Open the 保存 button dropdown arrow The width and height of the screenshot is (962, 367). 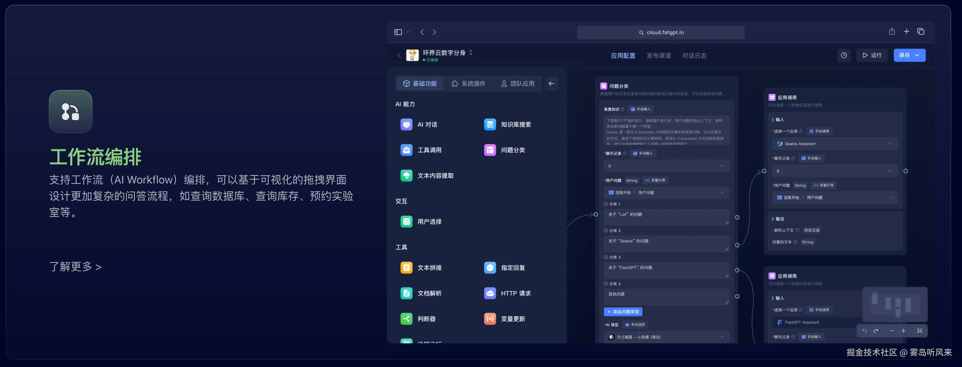917,55
